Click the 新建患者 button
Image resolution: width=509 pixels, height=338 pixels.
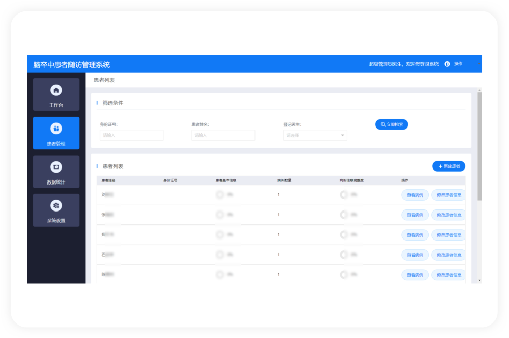pyautogui.click(x=449, y=166)
